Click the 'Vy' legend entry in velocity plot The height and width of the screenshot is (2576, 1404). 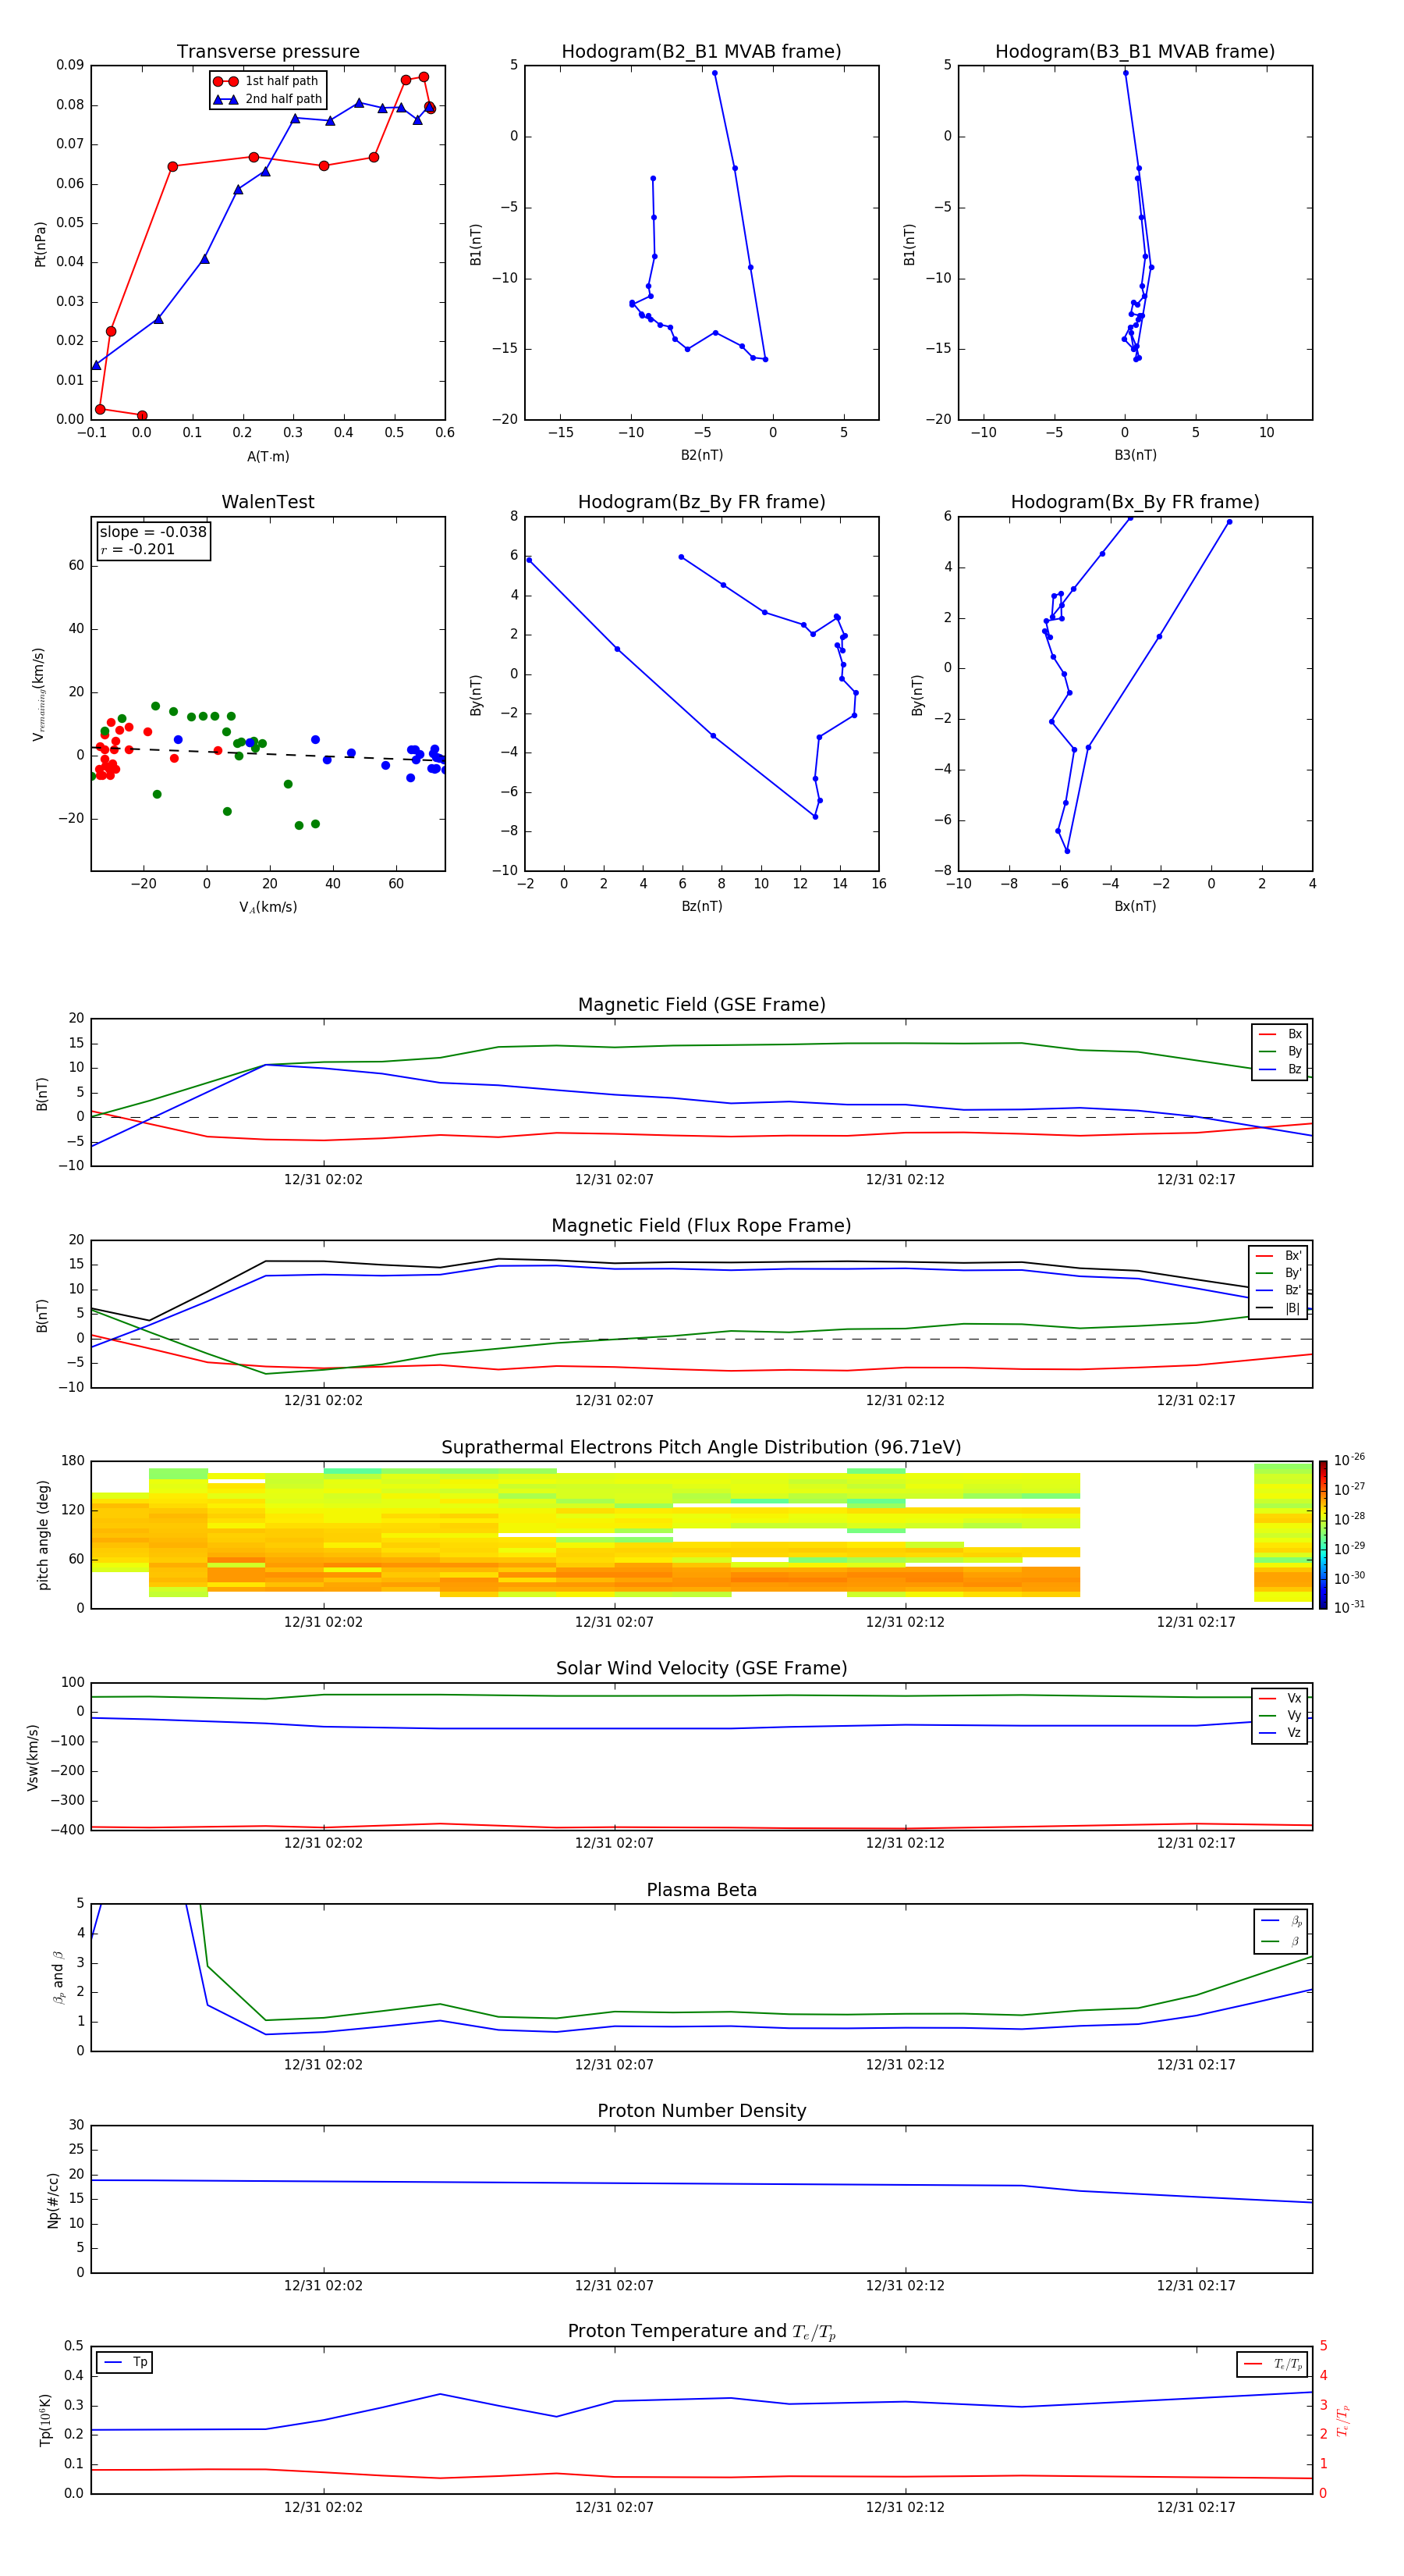click(x=1280, y=1715)
